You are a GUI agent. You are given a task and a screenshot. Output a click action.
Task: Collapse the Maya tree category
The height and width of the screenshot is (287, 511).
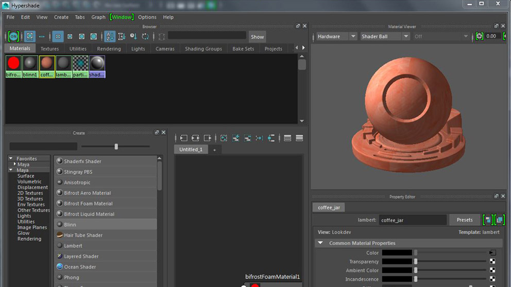(11, 170)
